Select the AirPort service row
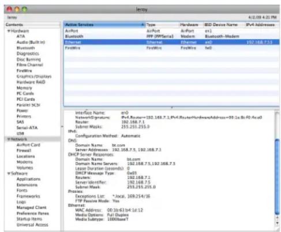 [171, 31]
